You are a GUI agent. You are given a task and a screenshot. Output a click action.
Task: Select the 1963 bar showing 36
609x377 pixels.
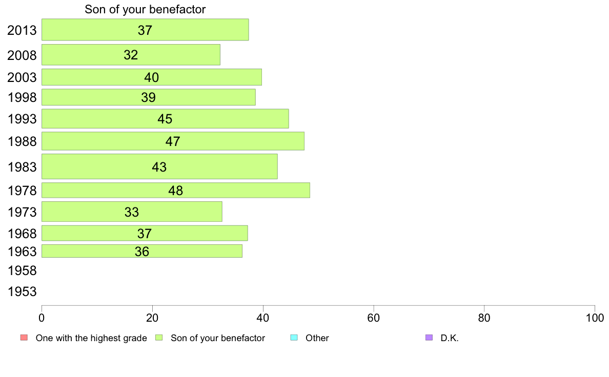(142, 251)
